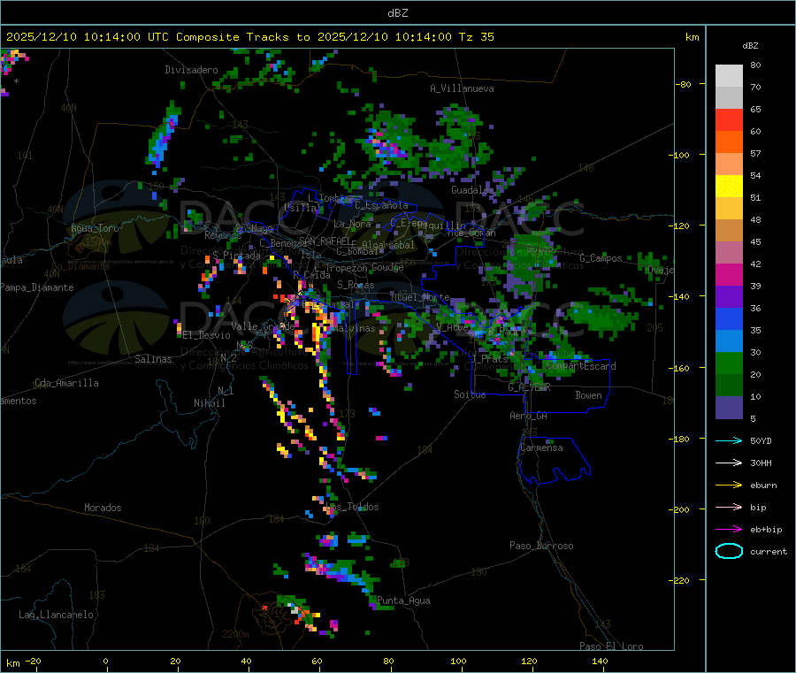Select the magenta 42 dBZ color swatch
This screenshot has height=673, width=796.
(729, 274)
